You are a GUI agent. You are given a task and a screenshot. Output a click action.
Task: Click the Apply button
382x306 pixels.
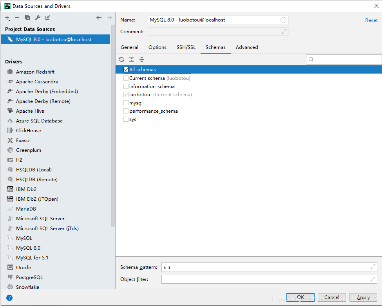363,297
